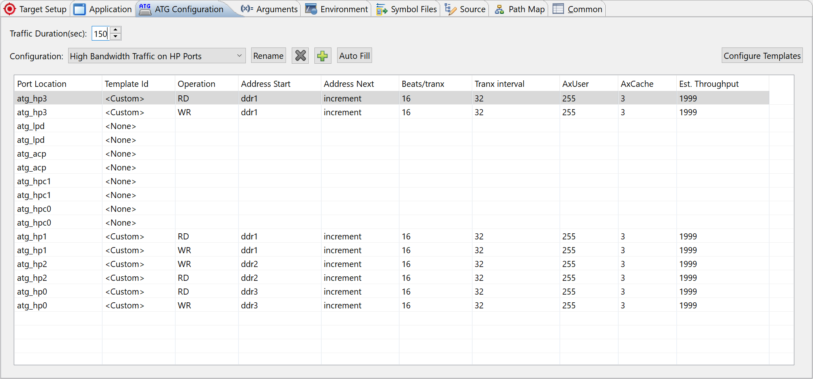This screenshot has width=813, height=379.
Task: Increase Traffic Duration with up arrow
Action: pos(116,30)
